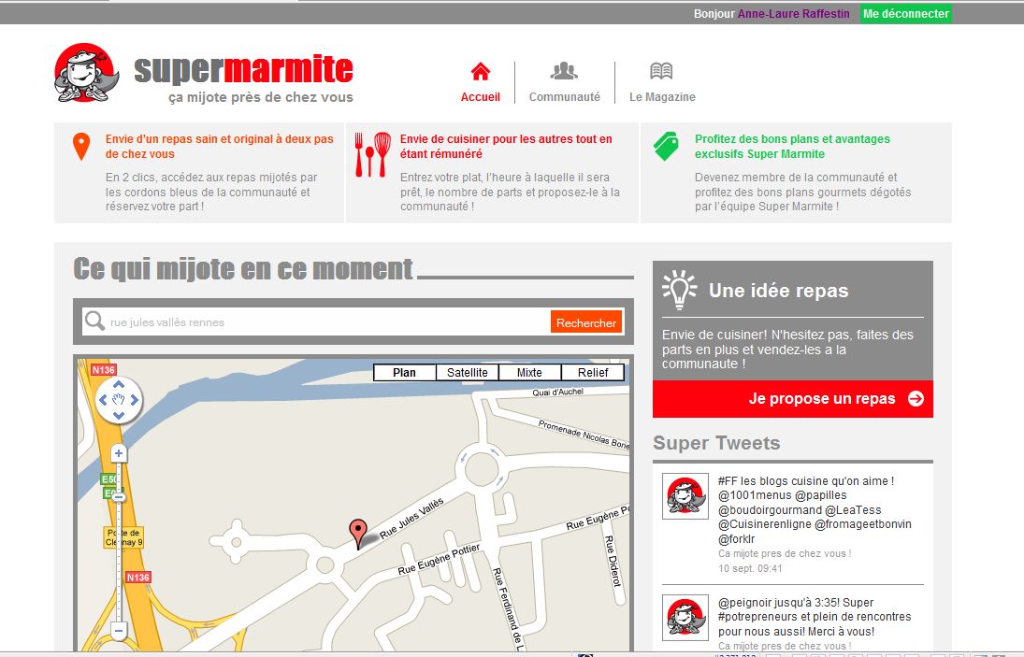Viewport: 1024px width, 657px height.
Task: Pan the map up with the arrow
Action: point(118,385)
